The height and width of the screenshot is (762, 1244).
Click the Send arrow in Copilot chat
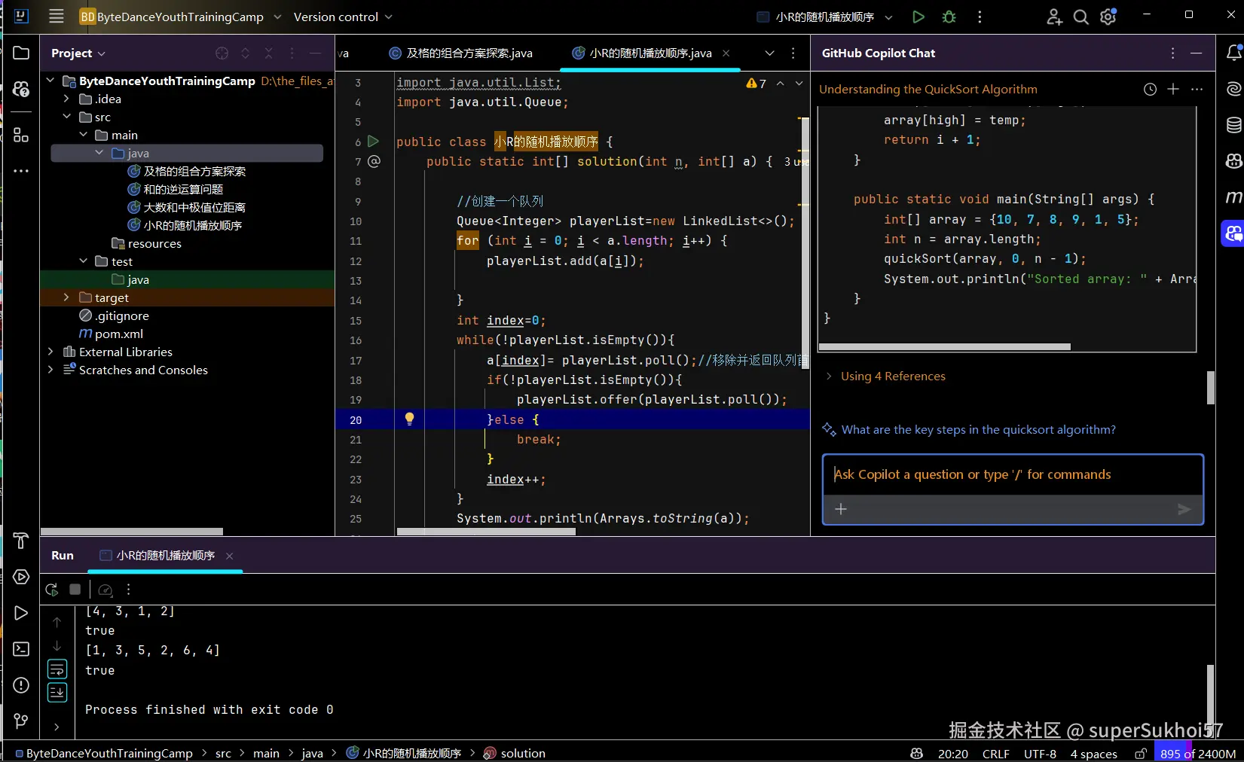click(1184, 509)
